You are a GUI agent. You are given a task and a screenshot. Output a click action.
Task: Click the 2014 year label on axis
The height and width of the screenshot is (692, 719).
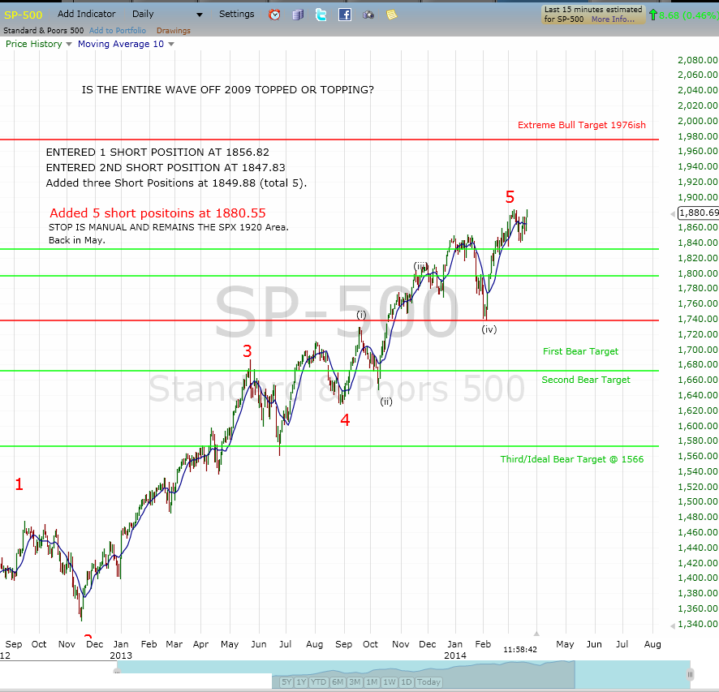(455, 655)
